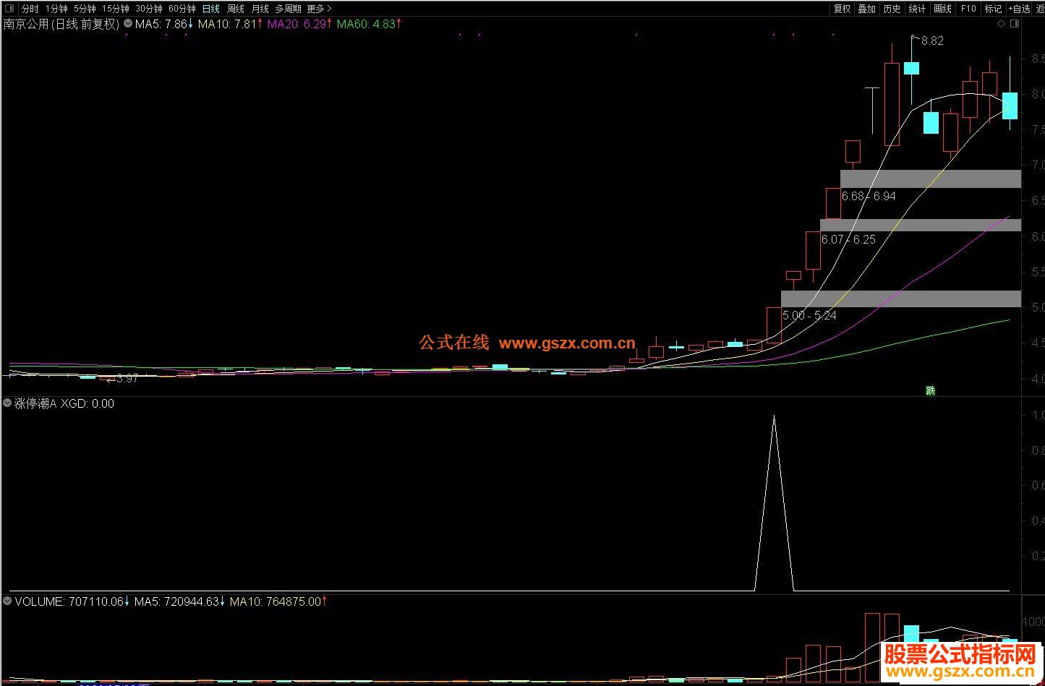The width and height of the screenshot is (1045, 686).
Task: Expand the VOLUME indicator dropdown arrow
Action: (x=7, y=601)
